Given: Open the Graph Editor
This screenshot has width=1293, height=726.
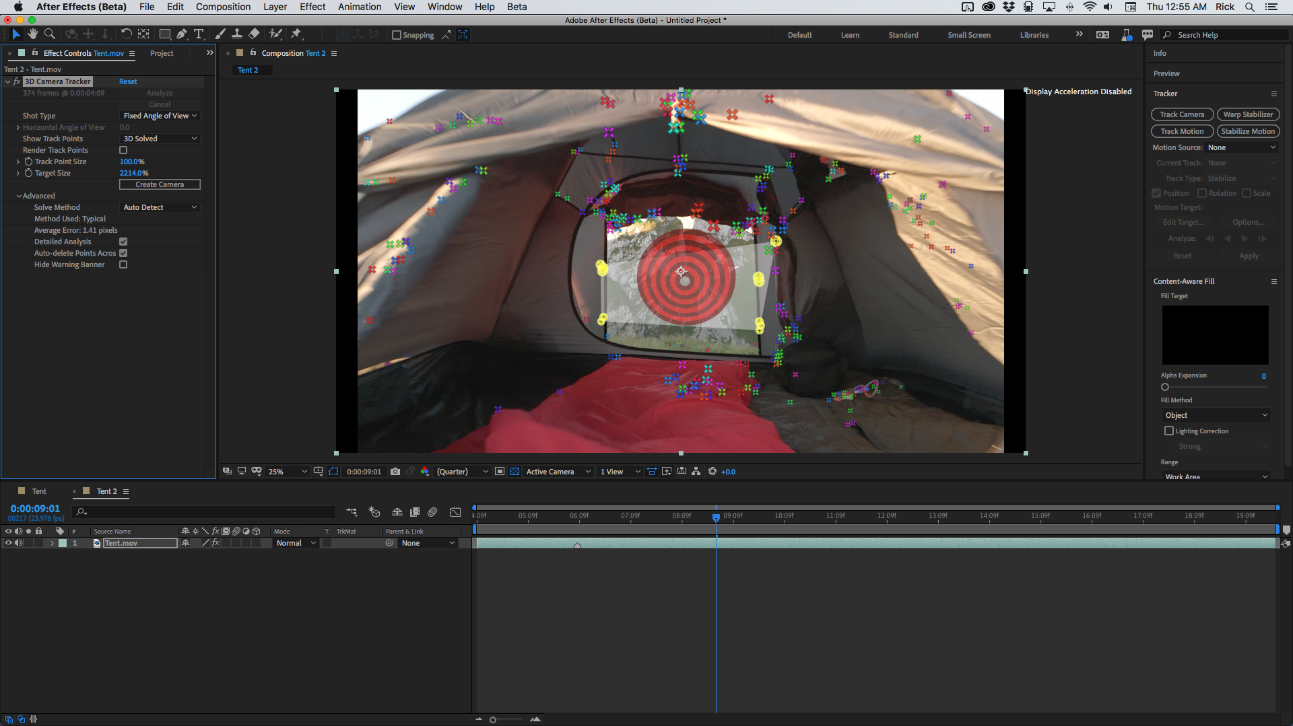Looking at the screenshot, I should pos(456,512).
